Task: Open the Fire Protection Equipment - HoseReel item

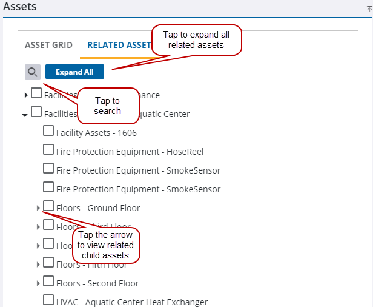Action: 130,152
